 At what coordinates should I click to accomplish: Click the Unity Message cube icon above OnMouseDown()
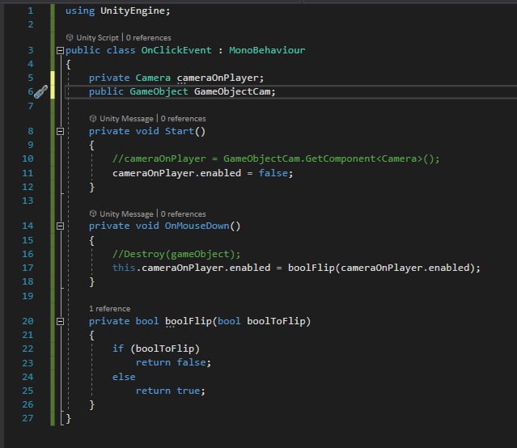tap(93, 213)
